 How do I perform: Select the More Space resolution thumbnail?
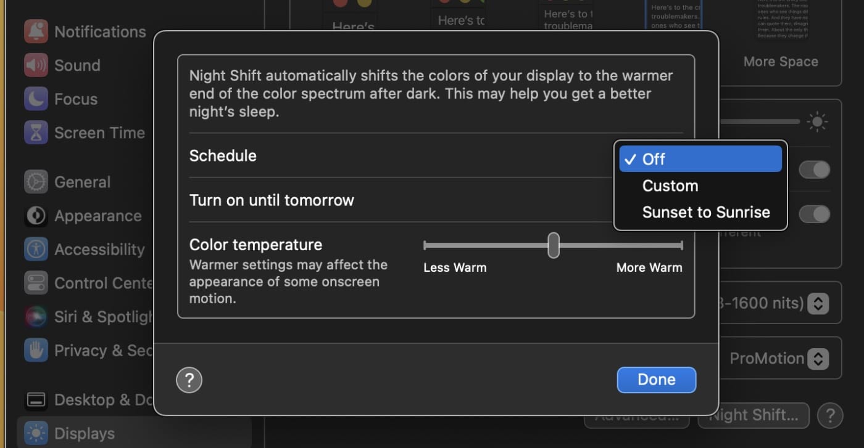pyautogui.click(x=781, y=37)
